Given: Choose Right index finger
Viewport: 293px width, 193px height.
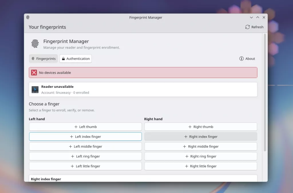Looking at the screenshot, I should point(201,137).
